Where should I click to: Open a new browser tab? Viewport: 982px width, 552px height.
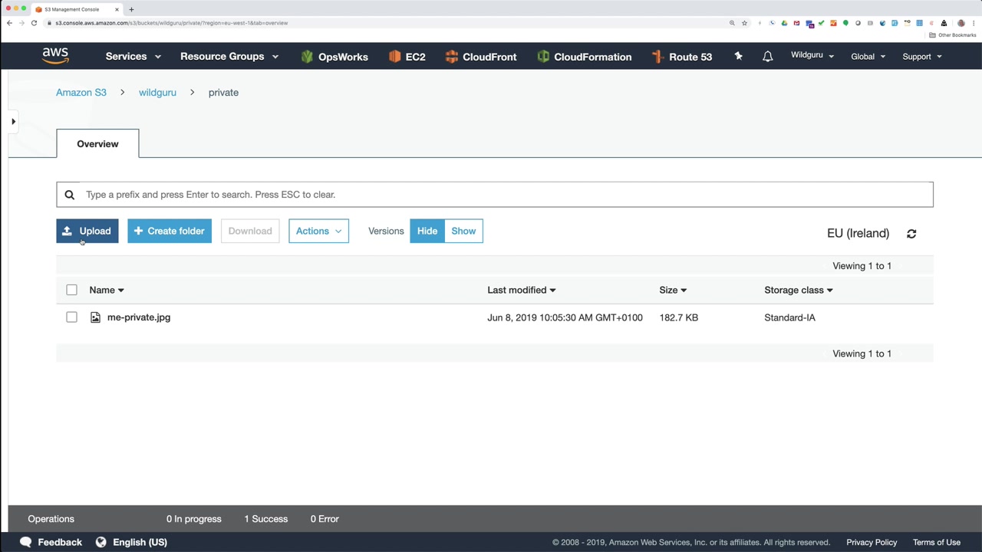131,9
